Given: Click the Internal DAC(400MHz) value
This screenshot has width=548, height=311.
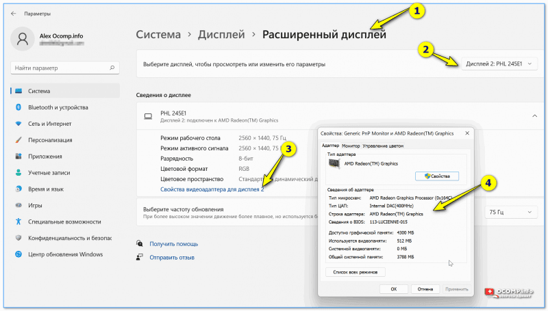Looking at the screenshot, I should tap(391, 206).
